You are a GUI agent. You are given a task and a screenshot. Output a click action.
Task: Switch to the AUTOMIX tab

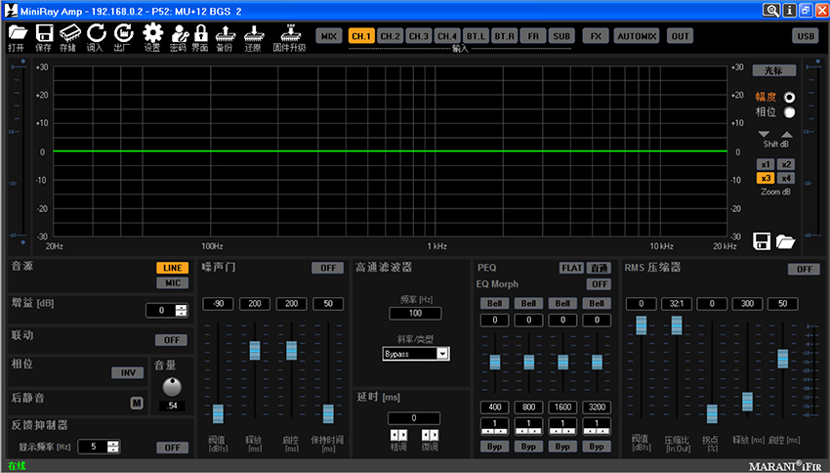(637, 36)
